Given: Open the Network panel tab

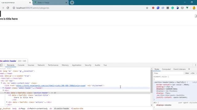Looking at the screenshot, I should pos(41,65).
